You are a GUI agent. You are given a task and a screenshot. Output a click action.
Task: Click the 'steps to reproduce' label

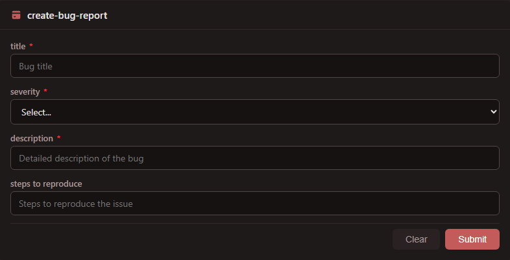pyautogui.click(x=46, y=184)
